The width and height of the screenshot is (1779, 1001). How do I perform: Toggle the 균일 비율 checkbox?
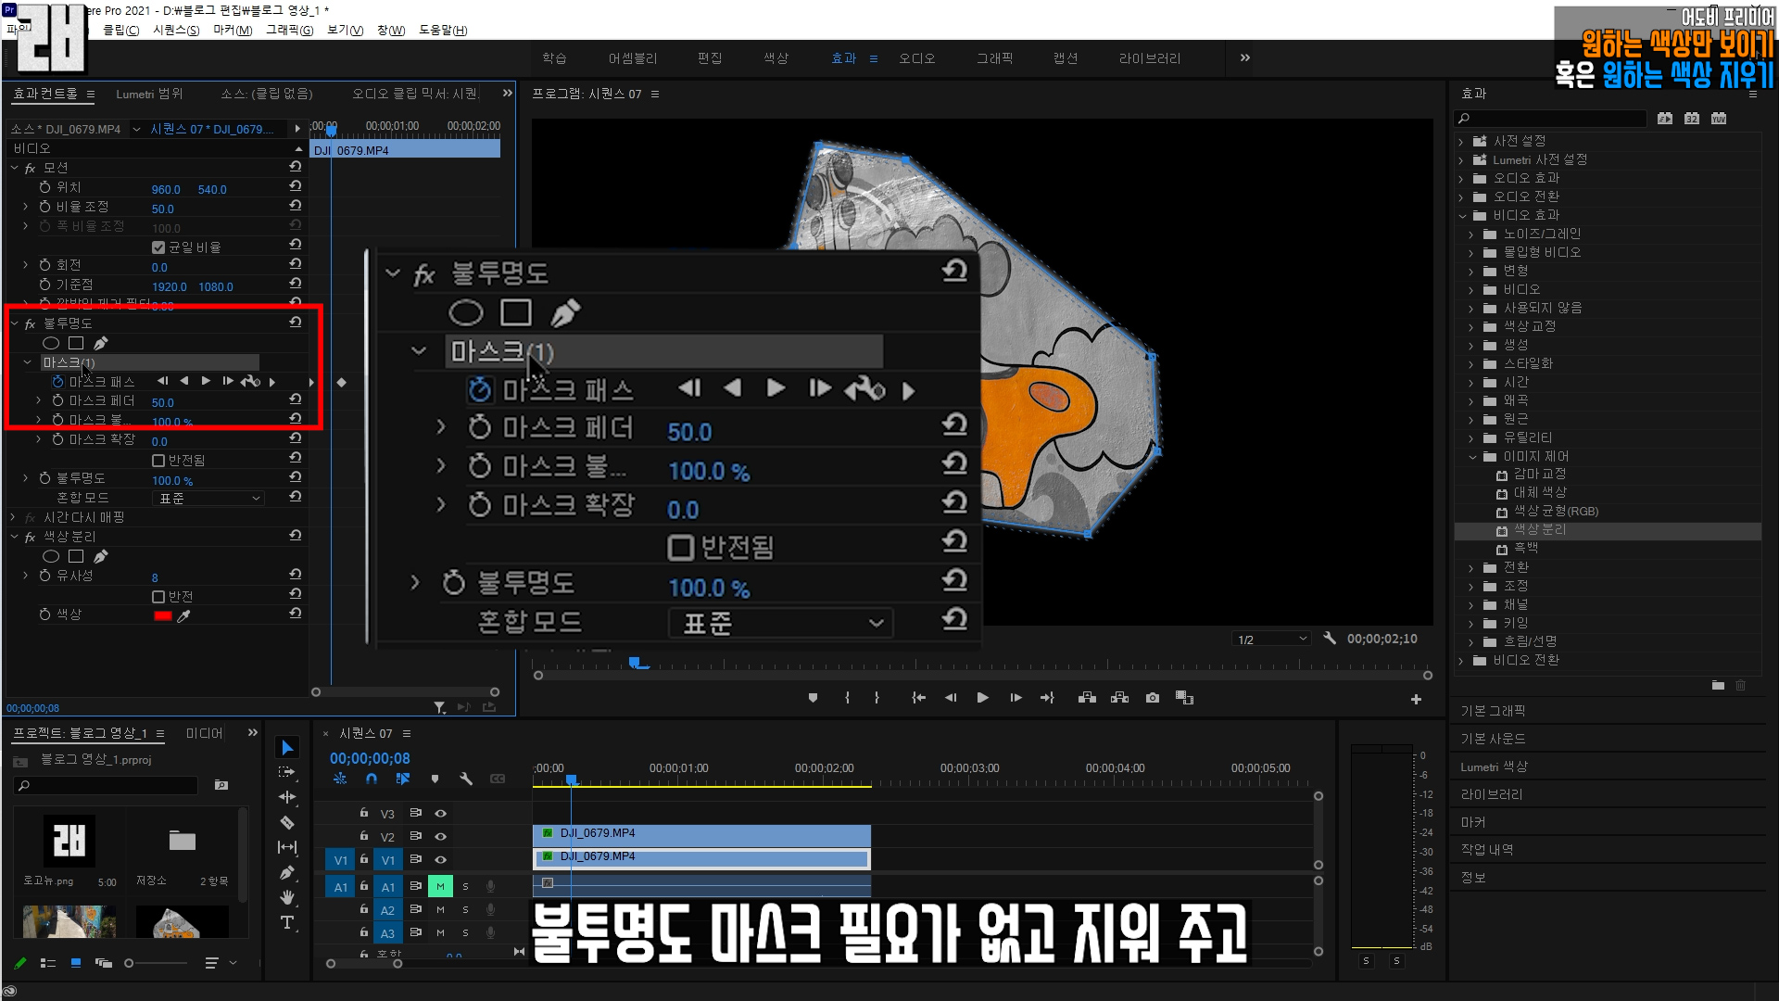158,247
